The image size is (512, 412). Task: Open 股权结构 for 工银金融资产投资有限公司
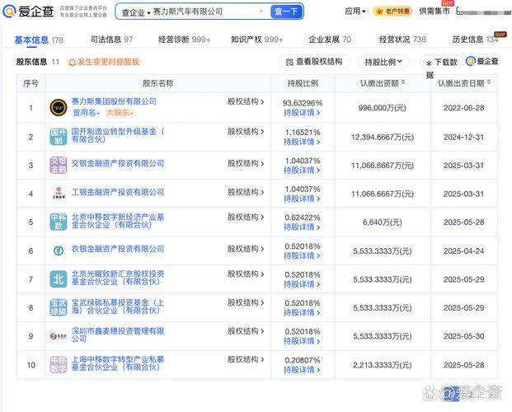(246, 192)
